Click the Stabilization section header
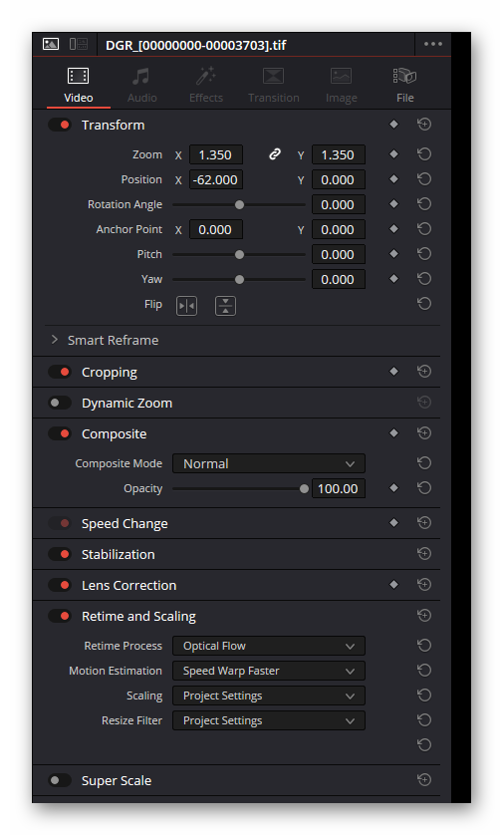Viewport: 503px width, 835px height. (119, 554)
